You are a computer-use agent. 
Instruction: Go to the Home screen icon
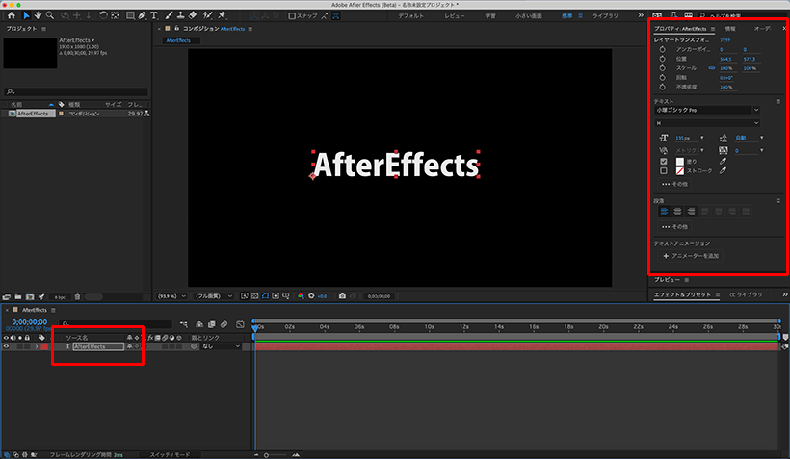point(12,15)
